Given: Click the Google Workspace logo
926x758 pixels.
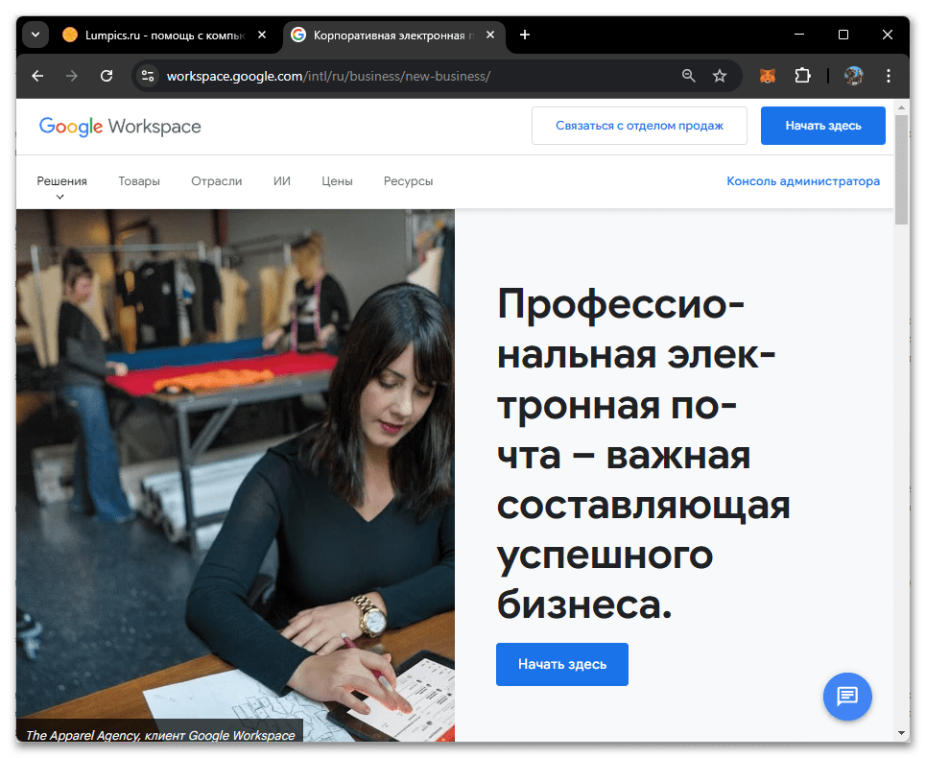Looking at the screenshot, I should pyautogui.click(x=120, y=127).
